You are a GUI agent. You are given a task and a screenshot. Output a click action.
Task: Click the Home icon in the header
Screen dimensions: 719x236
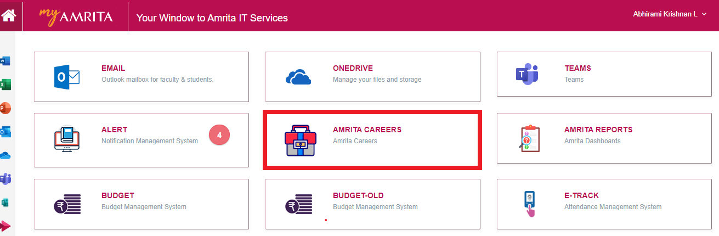pyautogui.click(x=8, y=16)
